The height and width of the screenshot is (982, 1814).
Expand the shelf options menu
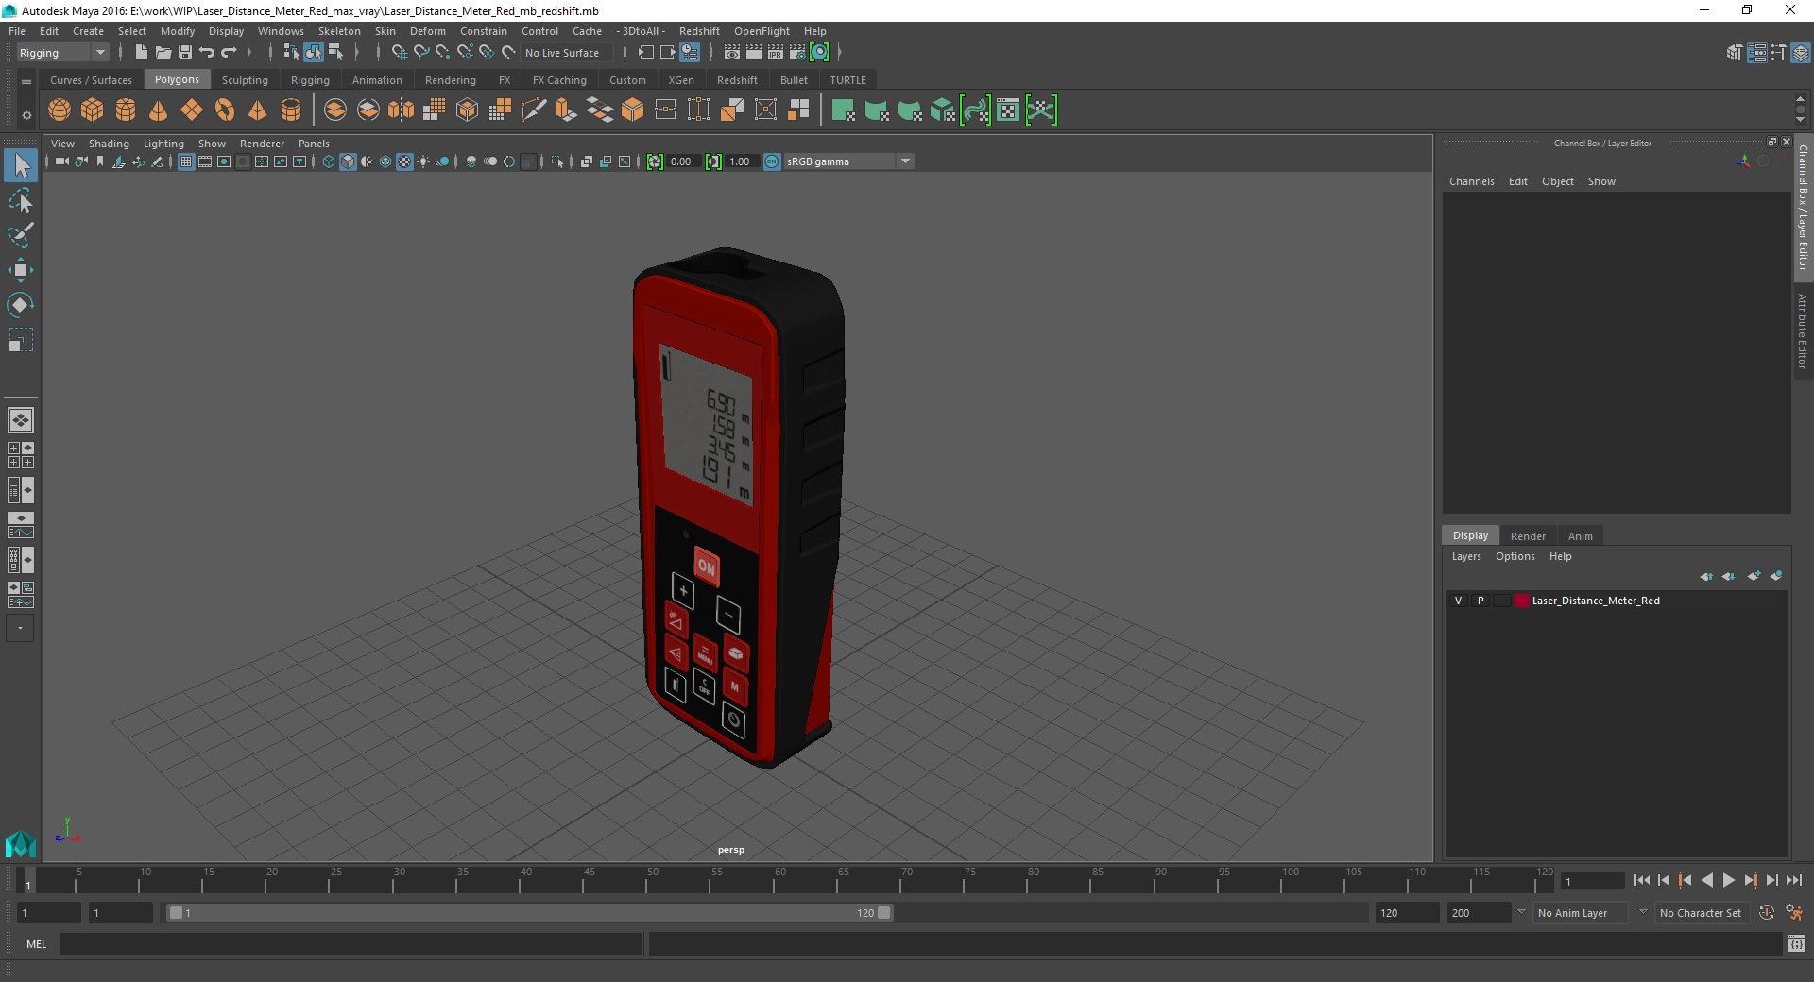[26, 115]
